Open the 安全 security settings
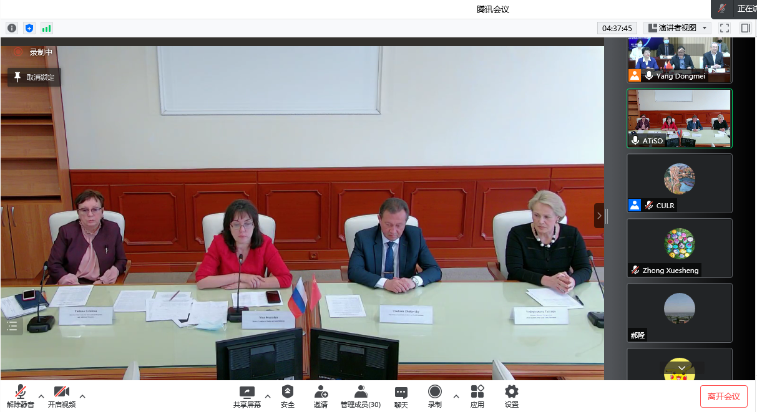757x412 pixels. (287, 396)
